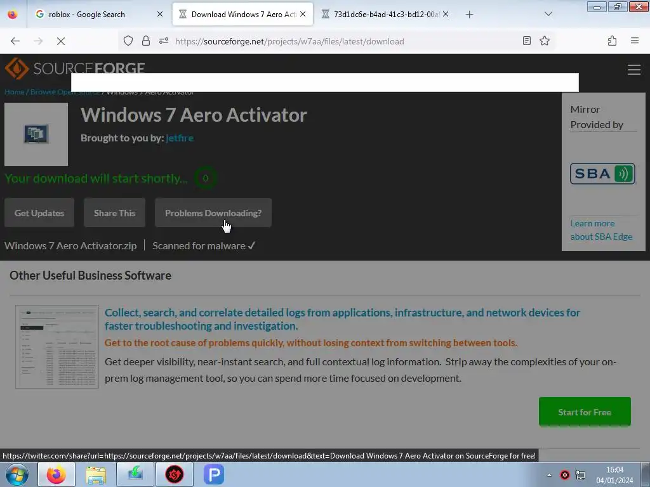Stop loading the page

click(60, 41)
